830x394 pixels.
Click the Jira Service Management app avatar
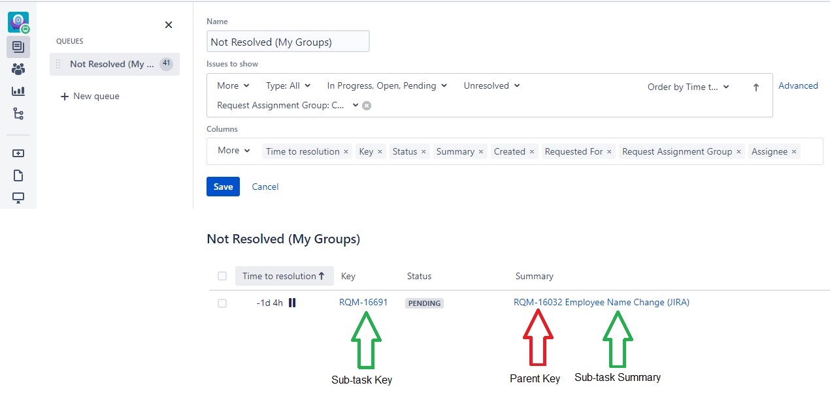click(x=18, y=22)
